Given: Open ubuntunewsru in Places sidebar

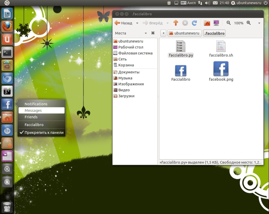Looking at the screenshot, I should (135, 41).
